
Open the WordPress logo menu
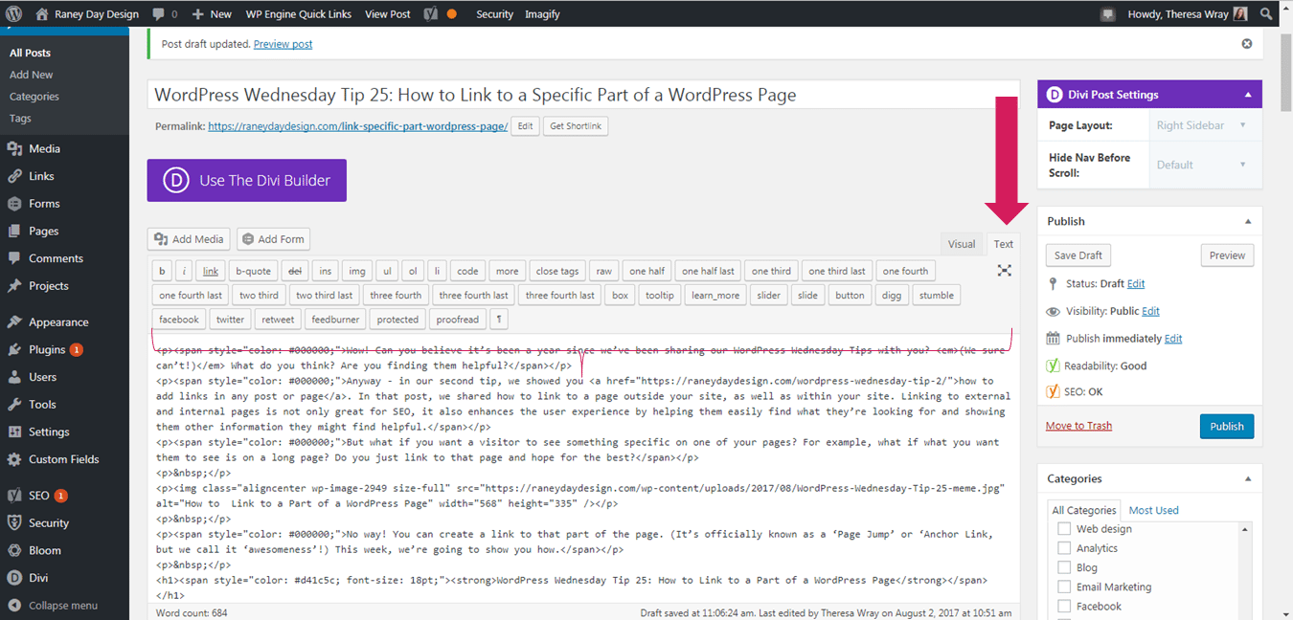click(13, 13)
